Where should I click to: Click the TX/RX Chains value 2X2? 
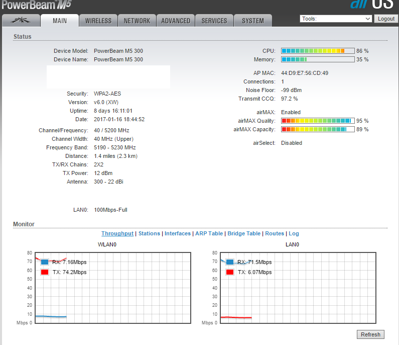click(98, 164)
